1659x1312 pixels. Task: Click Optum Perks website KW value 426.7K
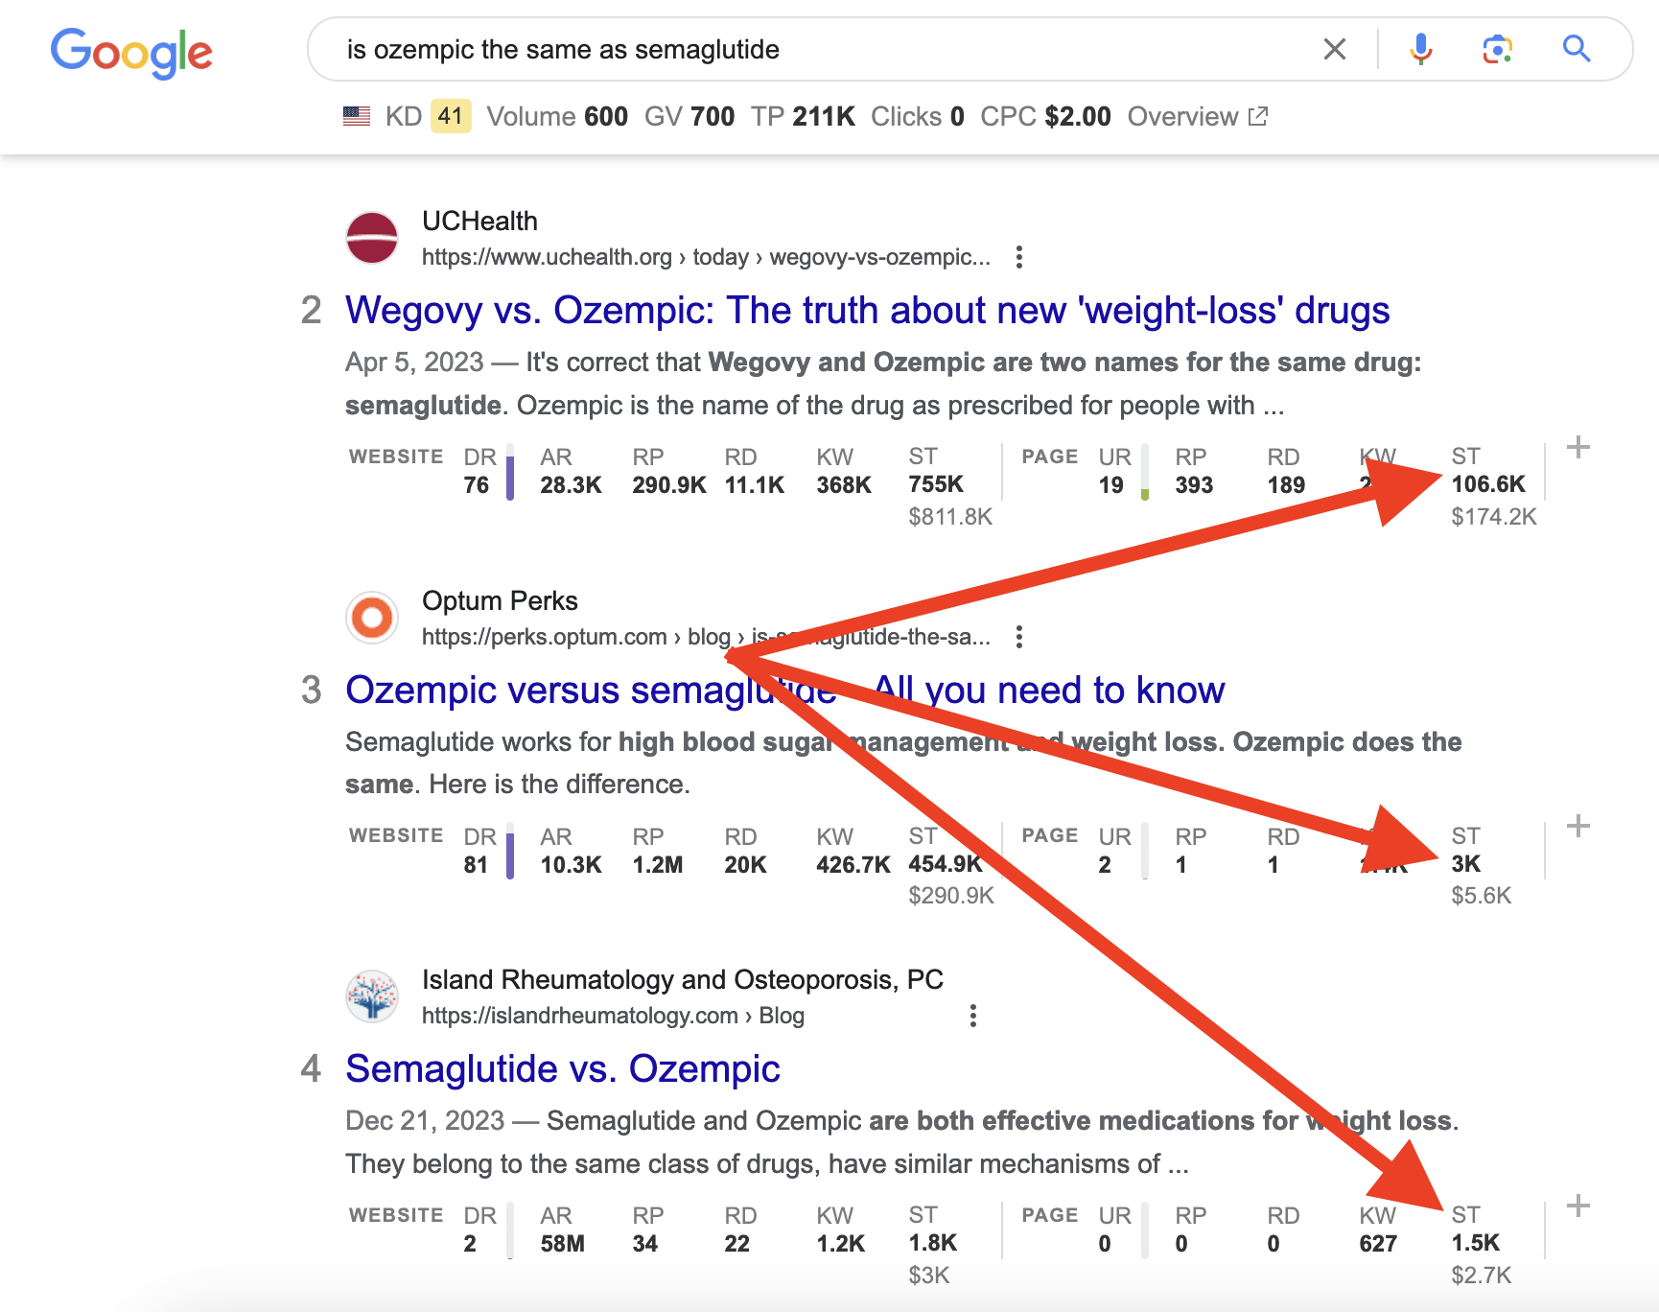[x=853, y=865]
